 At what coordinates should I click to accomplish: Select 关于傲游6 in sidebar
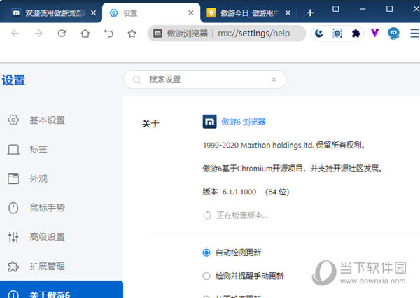[62, 290]
